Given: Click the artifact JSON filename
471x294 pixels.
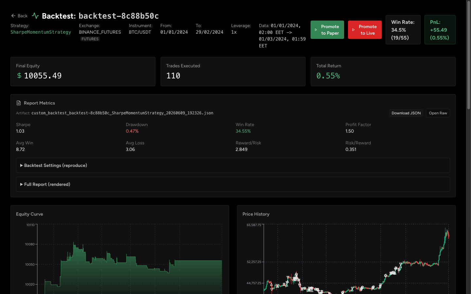Looking at the screenshot, I should point(122,113).
